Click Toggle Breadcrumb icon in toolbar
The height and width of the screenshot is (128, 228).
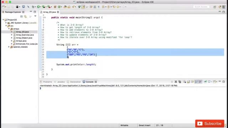coord(79,7)
